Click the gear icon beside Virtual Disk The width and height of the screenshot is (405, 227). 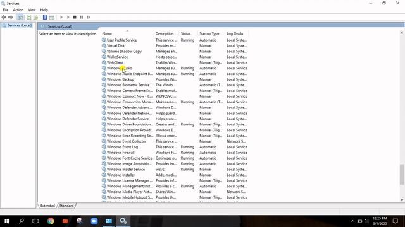(x=104, y=45)
